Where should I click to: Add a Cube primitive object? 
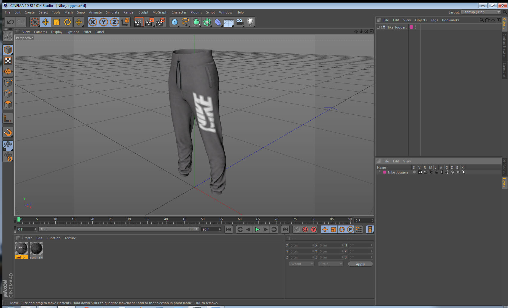coord(175,22)
